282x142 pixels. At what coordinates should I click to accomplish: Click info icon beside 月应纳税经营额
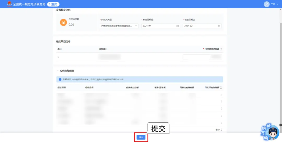pos(221,49)
